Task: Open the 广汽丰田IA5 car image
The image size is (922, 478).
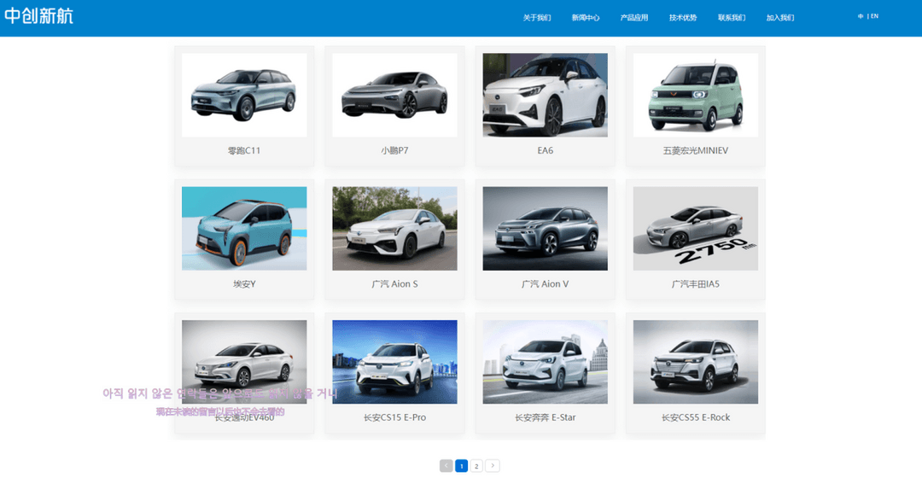Action: coord(696,229)
